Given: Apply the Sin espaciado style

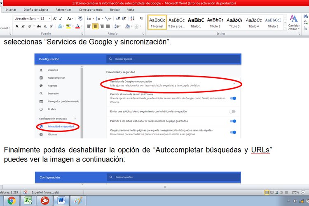Looking at the screenshot, I should [x=177, y=22].
